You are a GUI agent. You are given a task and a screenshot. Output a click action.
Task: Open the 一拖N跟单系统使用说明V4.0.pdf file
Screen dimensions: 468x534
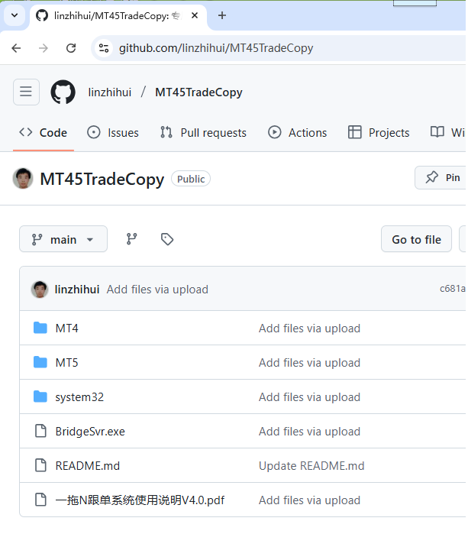pyautogui.click(x=140, y=500)
